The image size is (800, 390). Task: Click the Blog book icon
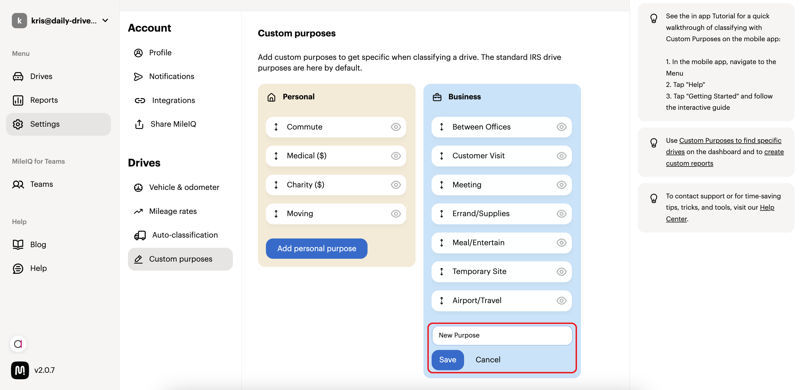pyautogui.click(x=18, y=245)
